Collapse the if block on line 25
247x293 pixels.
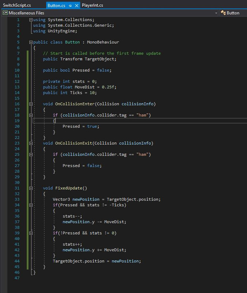[x=31, y=154]
